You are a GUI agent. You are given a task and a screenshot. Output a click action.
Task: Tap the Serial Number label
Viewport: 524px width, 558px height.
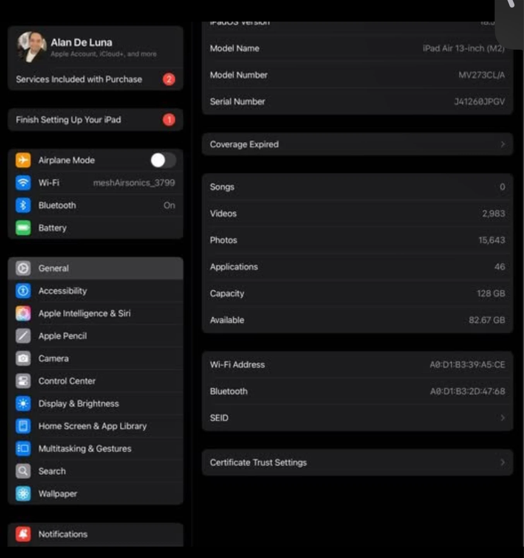click(237, 102)
